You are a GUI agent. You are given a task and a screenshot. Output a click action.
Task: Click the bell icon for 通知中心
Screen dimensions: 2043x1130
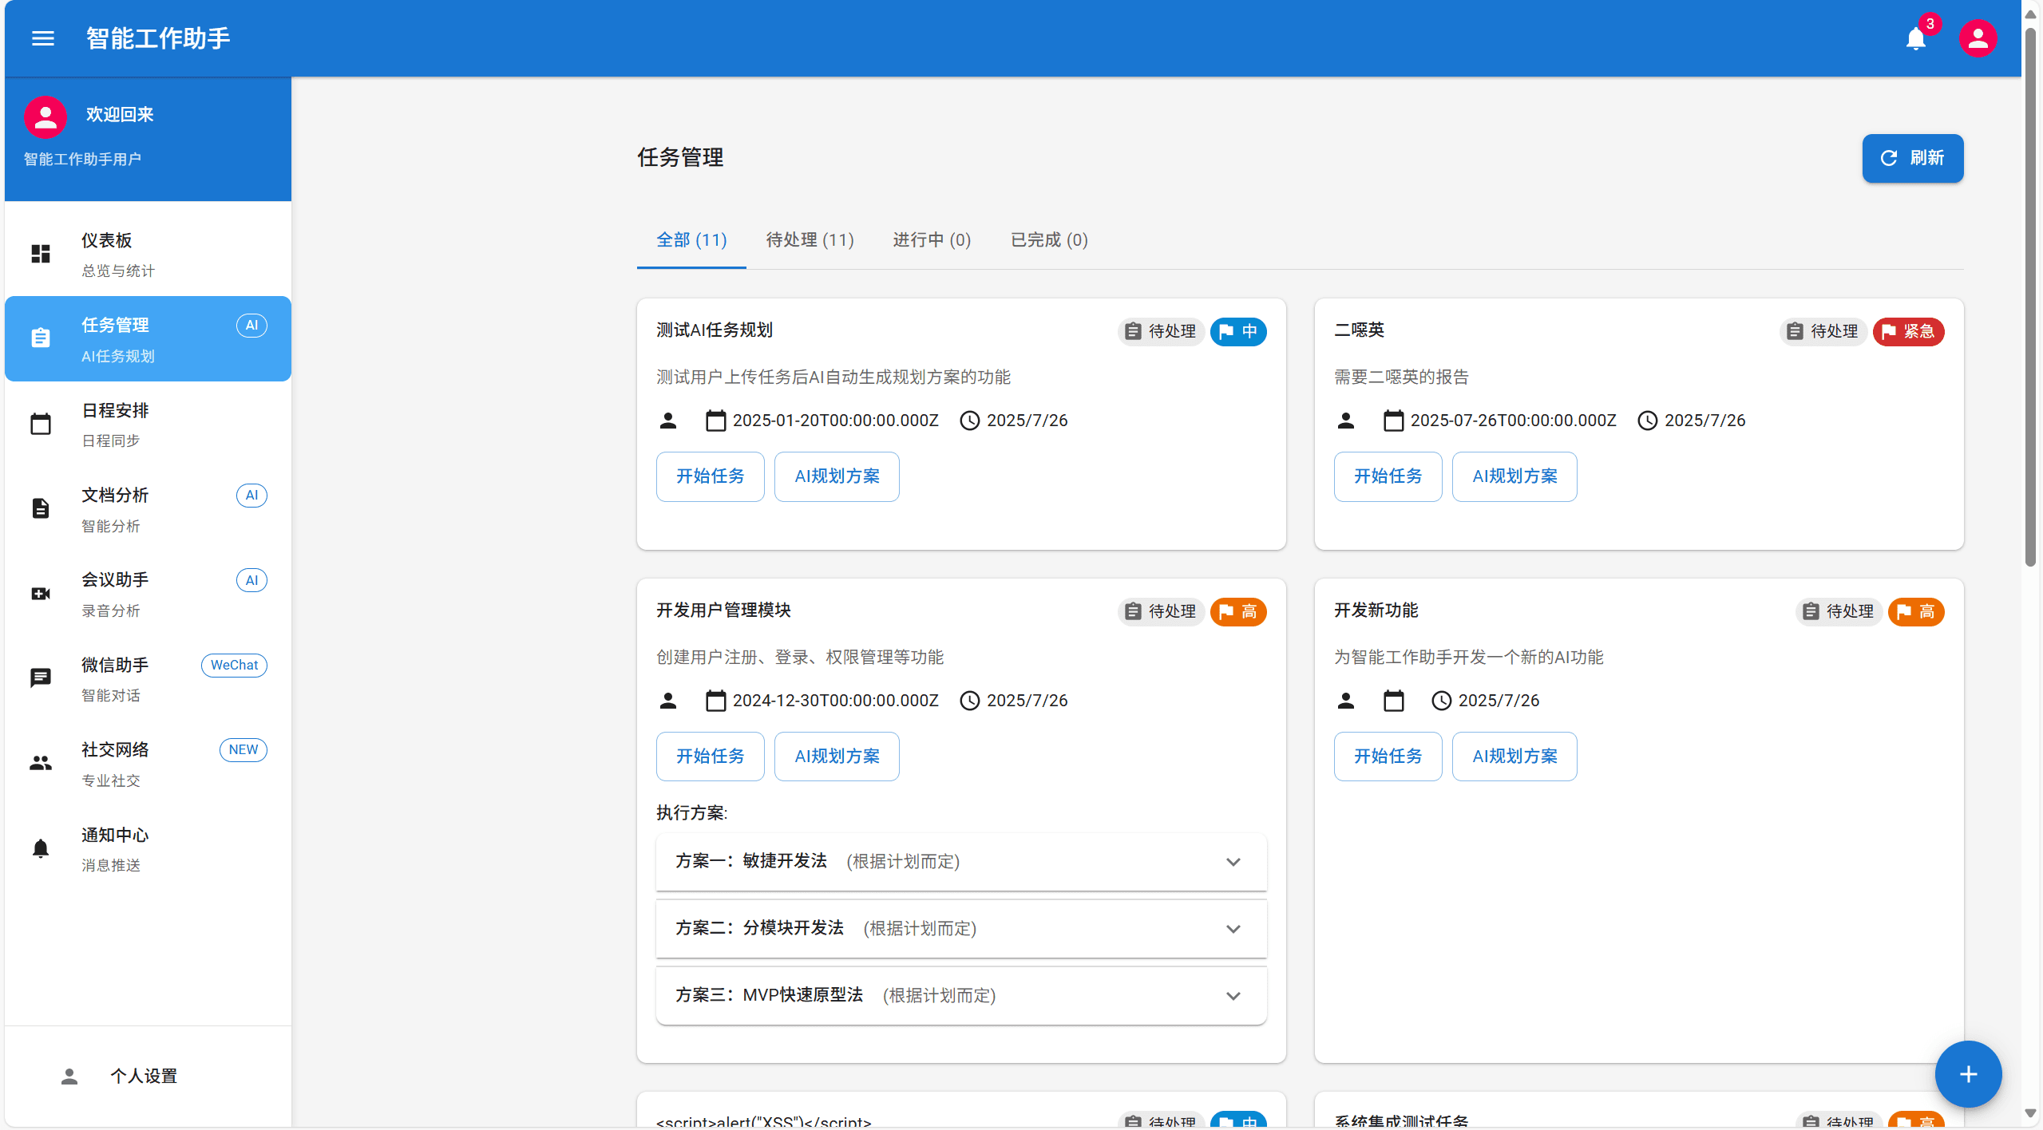[x=41, y=848]
